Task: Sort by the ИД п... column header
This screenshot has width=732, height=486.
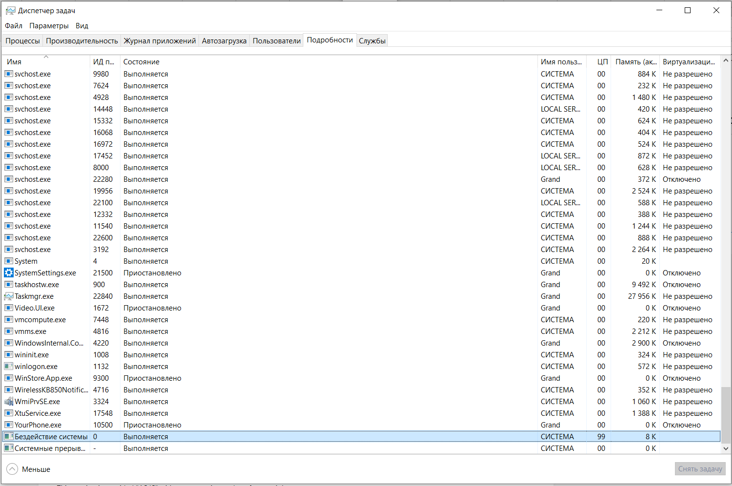Action: (105, 61)
